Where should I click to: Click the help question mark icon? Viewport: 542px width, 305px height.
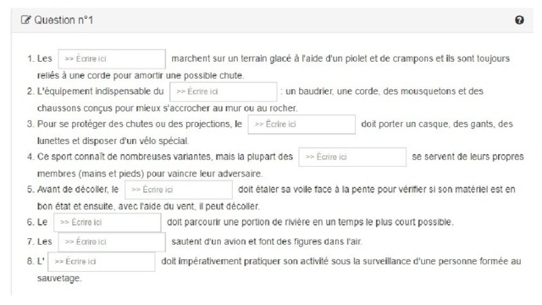tap(519, 20)
